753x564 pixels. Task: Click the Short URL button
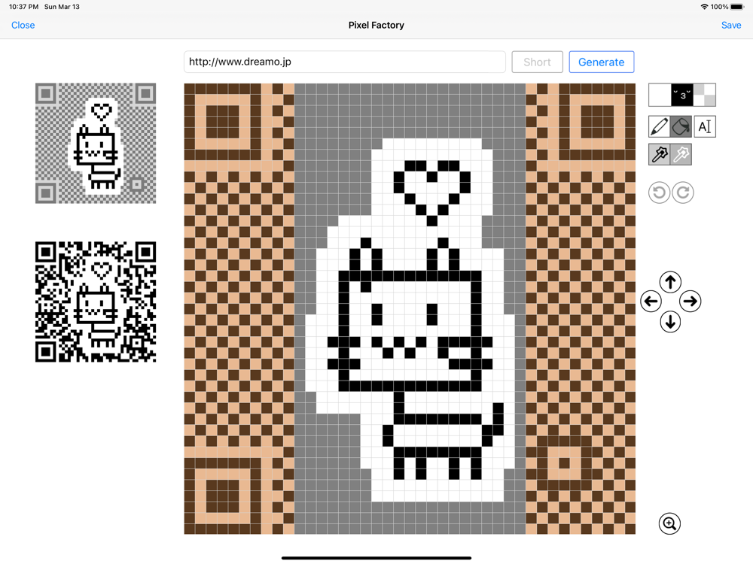point(537,62)
